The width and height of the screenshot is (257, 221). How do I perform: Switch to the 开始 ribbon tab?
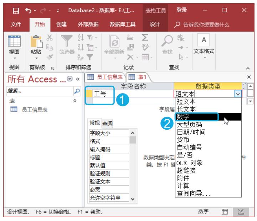[x=40, y=25]
